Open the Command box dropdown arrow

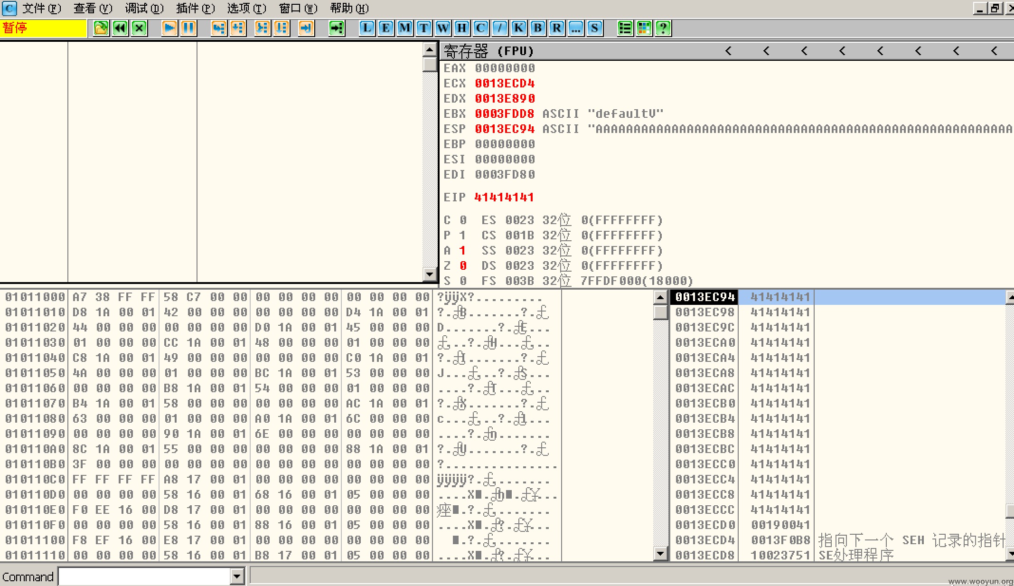coord(237,577)
